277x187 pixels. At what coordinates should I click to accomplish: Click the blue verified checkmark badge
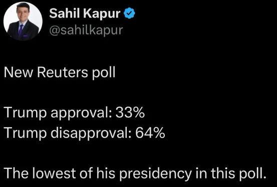coord(130,13)
